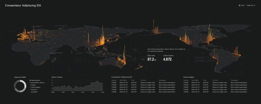Click the 97.2% Duis Aute value

tap(152, 60)
